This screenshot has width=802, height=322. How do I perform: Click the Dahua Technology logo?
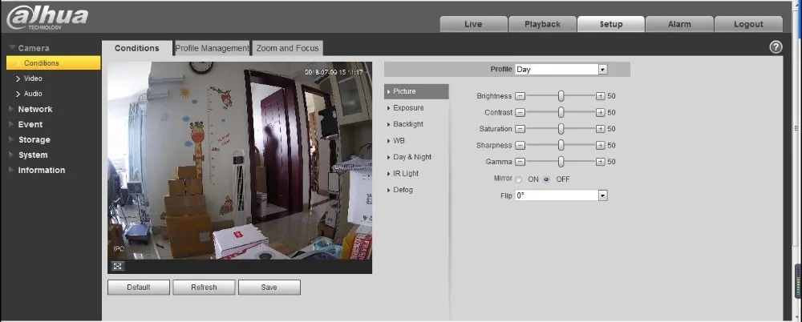point(47,18)
